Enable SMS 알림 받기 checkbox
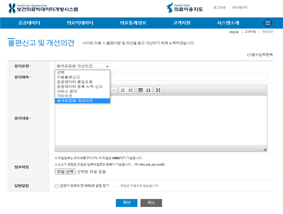 57,186
